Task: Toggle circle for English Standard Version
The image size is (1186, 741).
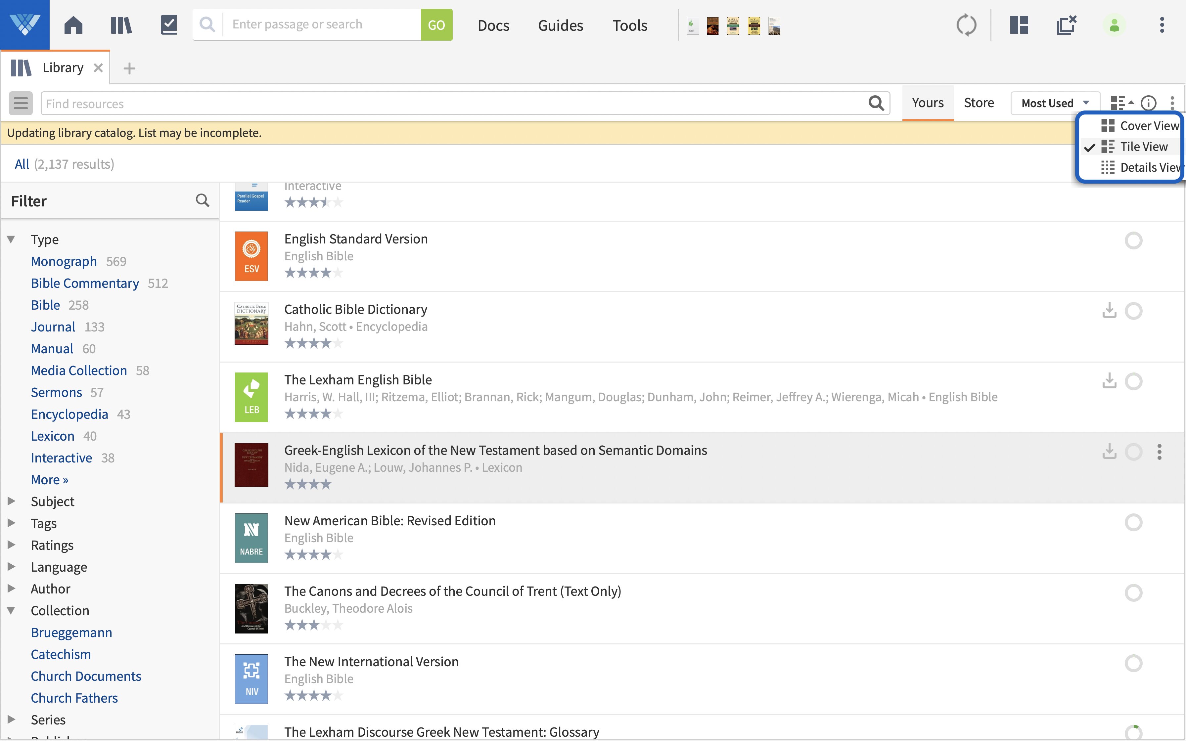Action: (1134, 240)
